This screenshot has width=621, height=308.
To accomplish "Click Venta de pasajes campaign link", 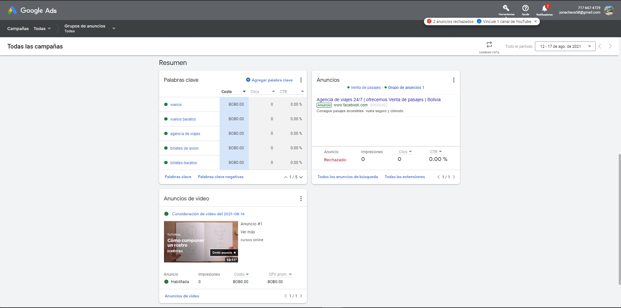I will point(366,88).
